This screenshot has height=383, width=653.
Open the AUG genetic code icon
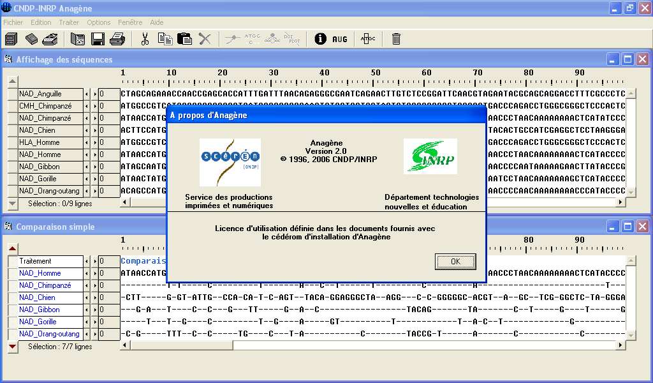click(340, 39)
